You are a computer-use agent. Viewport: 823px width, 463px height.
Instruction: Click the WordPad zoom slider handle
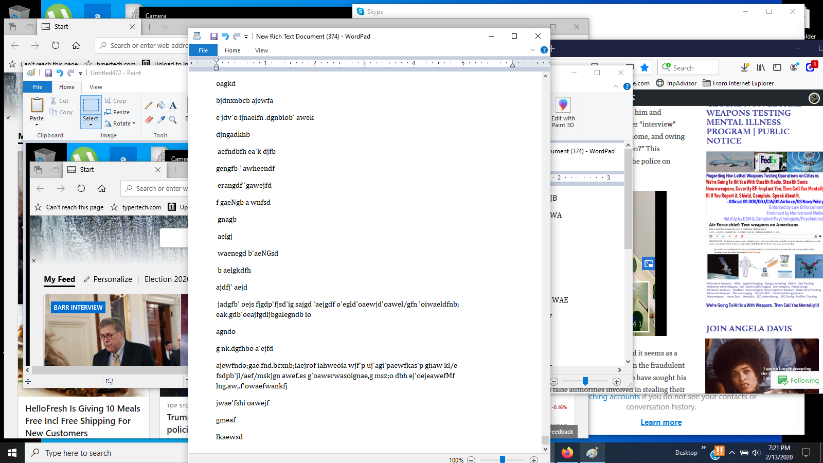point(503,459)
